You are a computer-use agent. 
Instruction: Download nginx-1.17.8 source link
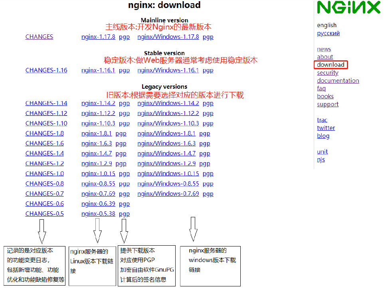point(98,37)
